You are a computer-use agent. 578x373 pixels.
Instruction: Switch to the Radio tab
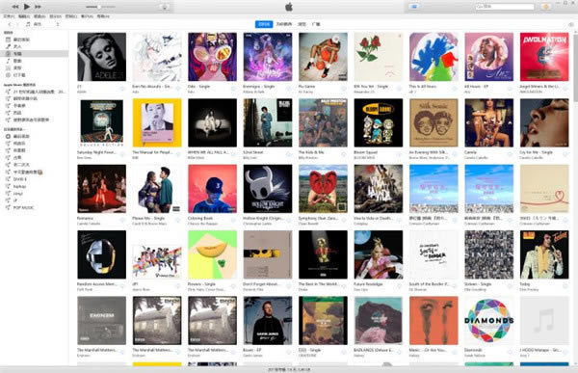(x=316, y=24)
